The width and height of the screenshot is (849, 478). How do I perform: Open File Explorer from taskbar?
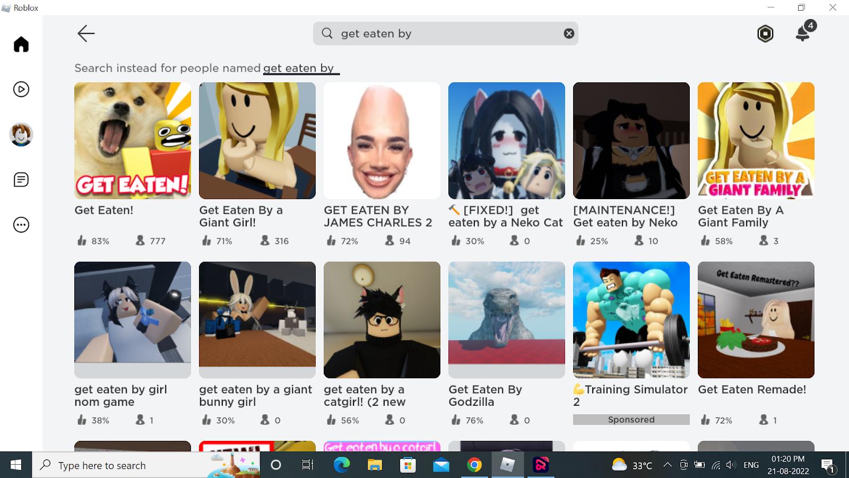coord(375,465)
